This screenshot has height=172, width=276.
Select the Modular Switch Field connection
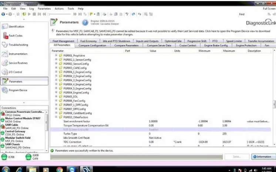click(x=23, y=139)
